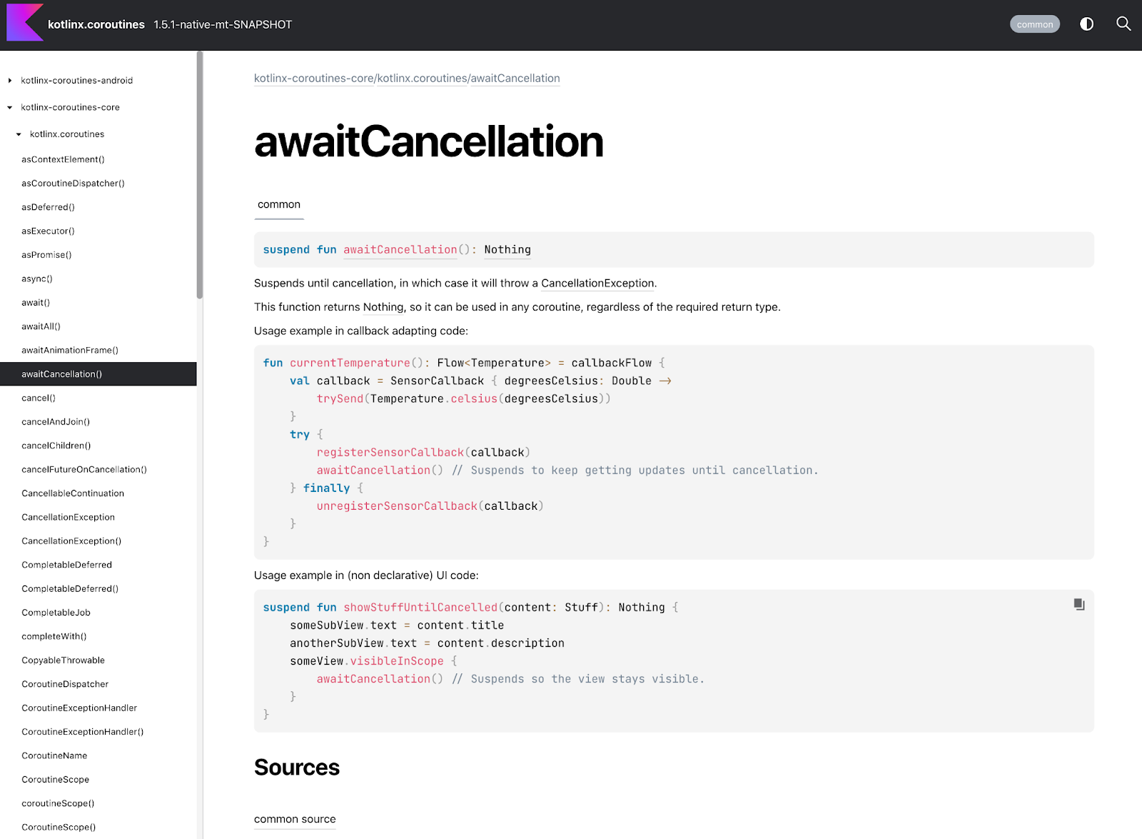Expand the kotlinx-coroutines-android tree node
1142x839 pixels.
pos(10,81)
